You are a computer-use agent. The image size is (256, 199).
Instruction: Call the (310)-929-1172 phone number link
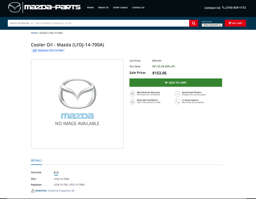click(x=236, y=7)
